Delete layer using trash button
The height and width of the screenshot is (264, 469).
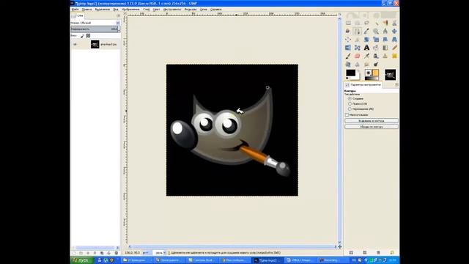[x=116, y=253]
